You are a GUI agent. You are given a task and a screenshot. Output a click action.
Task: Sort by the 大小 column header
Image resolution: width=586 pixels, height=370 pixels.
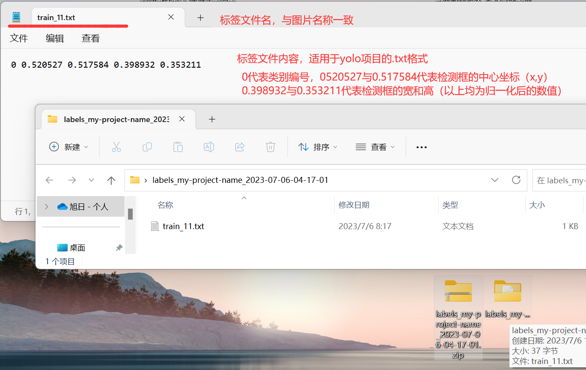coord(537,205)
